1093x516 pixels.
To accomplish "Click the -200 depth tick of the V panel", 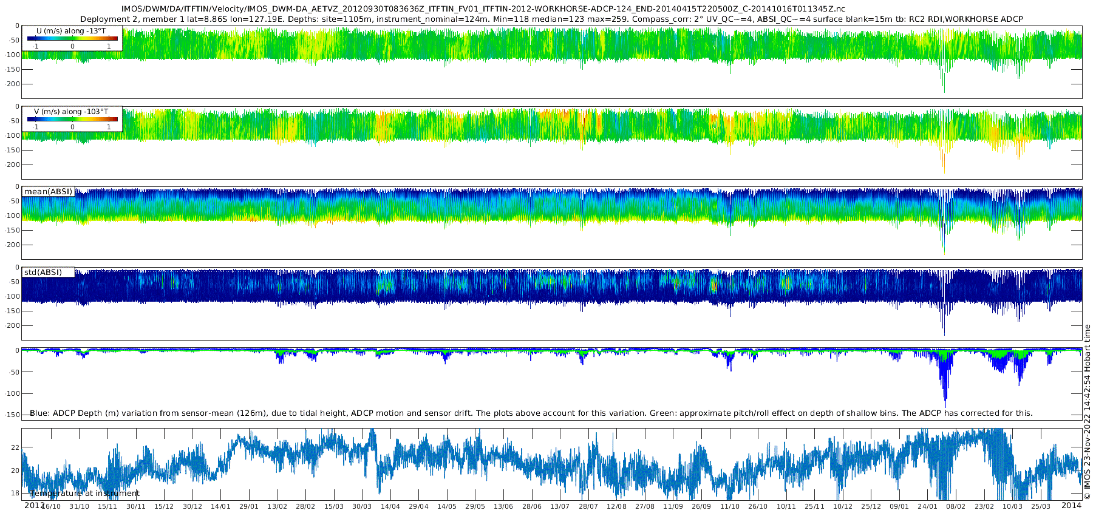I will point(12,165).
